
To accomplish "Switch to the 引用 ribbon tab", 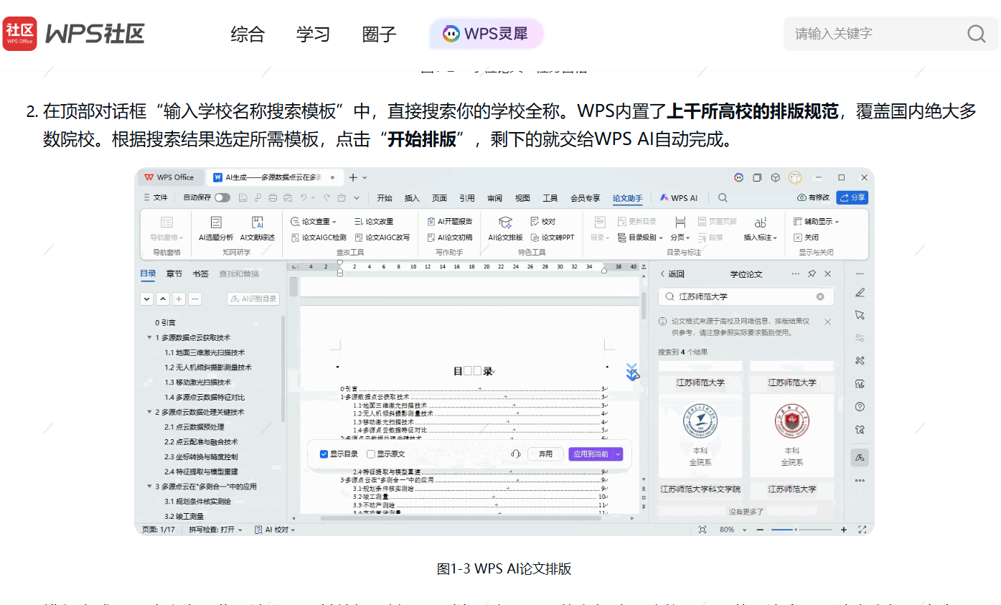I will 467,198.
